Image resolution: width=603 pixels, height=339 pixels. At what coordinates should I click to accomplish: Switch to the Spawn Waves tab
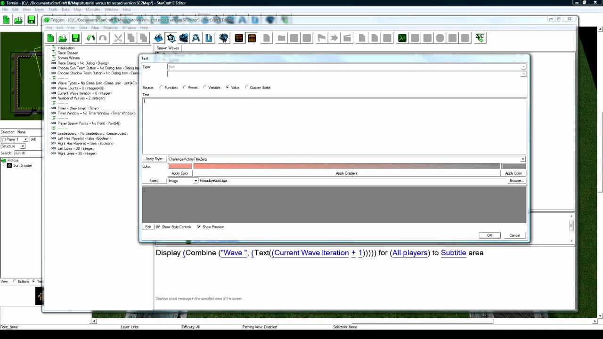click(x=168, y=48)
